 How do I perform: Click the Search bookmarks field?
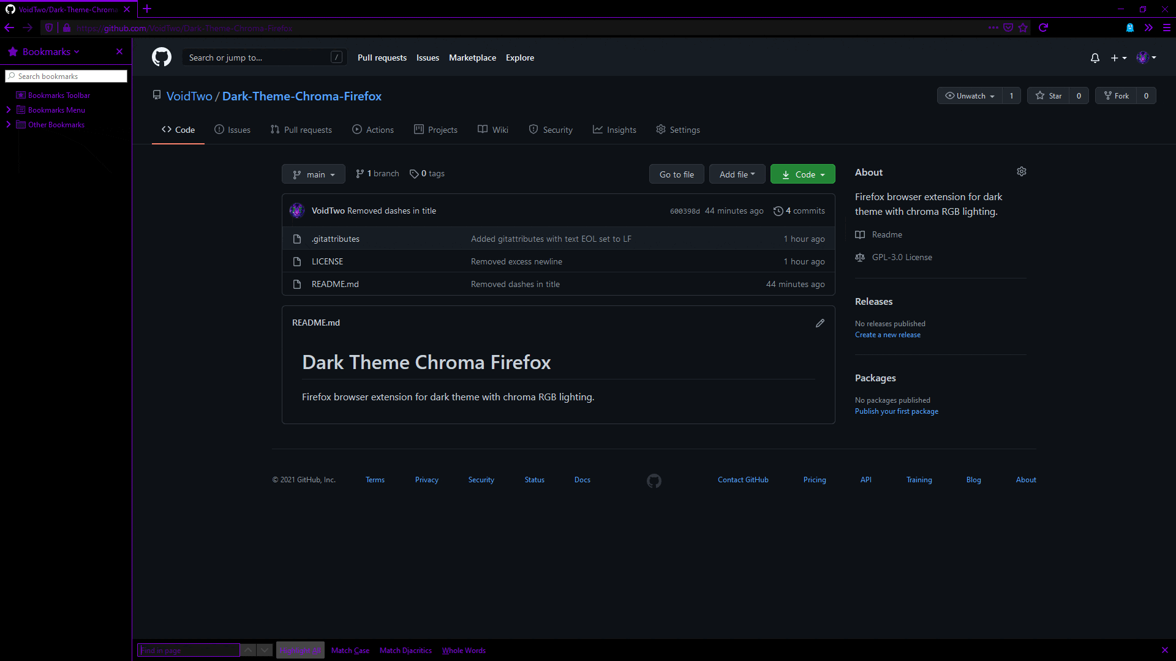point(66,77)
